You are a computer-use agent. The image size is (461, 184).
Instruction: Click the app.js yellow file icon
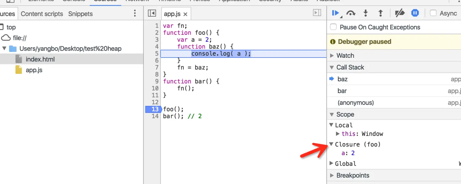pyautogui.click(x=19, y=70)
